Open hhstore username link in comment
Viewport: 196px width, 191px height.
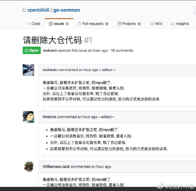click(49, 117)
